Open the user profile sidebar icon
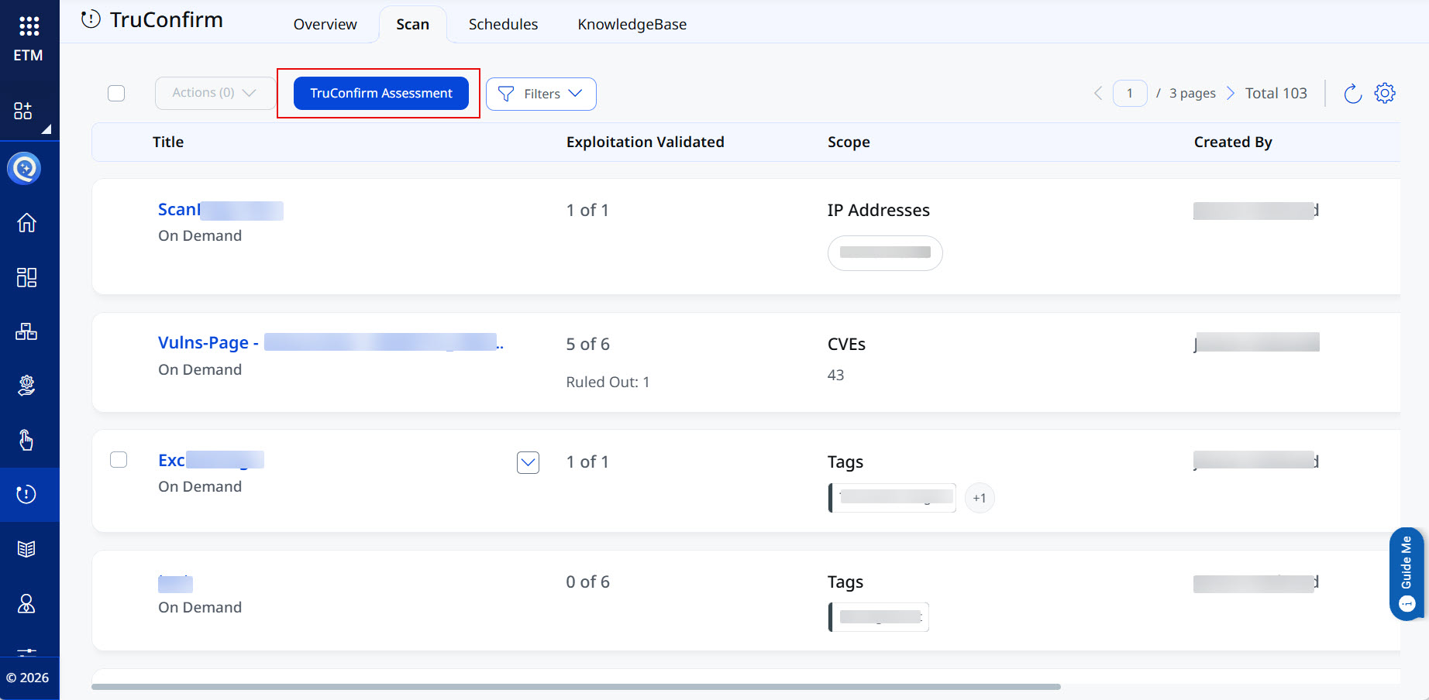This screenshot has width=1429, height=700. [x=26, y=603]
